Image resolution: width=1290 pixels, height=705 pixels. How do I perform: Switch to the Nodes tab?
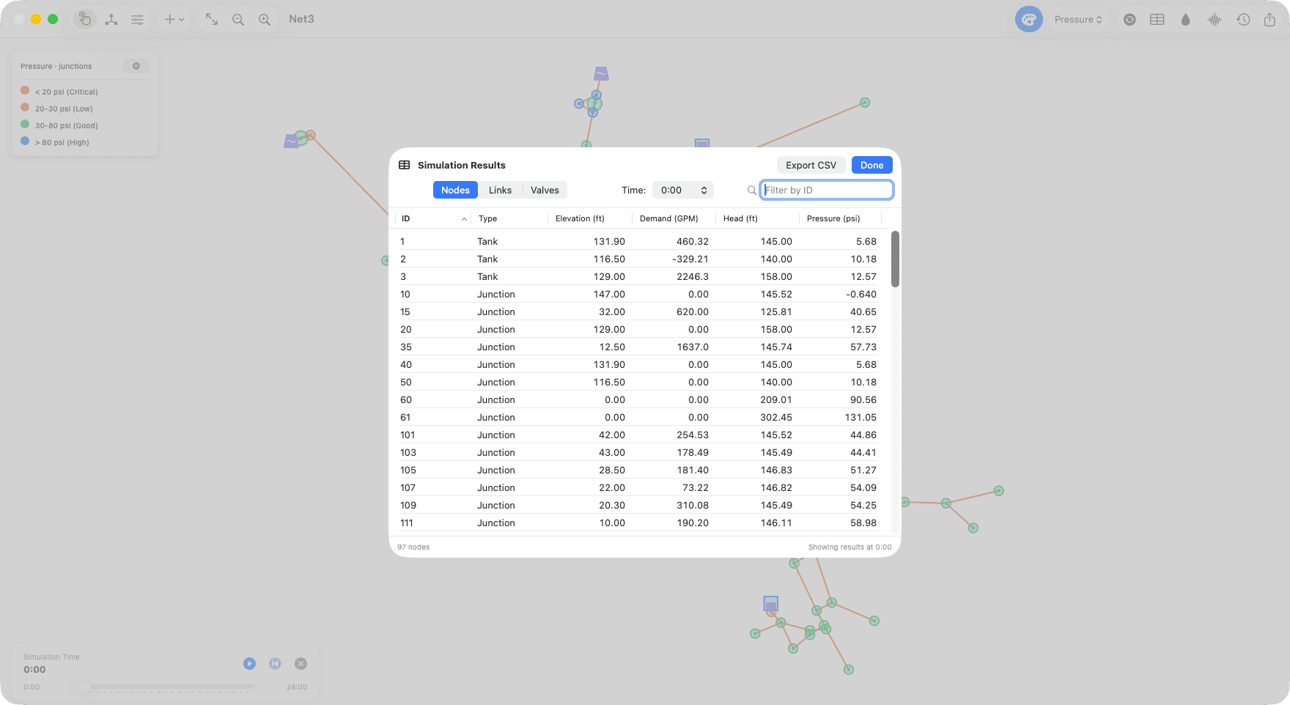(x=455, y=190)
